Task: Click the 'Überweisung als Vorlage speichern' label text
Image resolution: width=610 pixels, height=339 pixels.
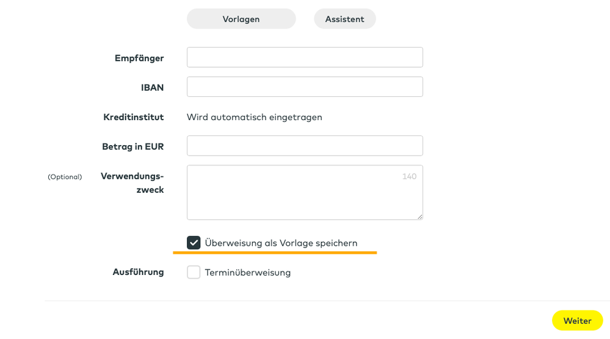Action: click(281, 243)
